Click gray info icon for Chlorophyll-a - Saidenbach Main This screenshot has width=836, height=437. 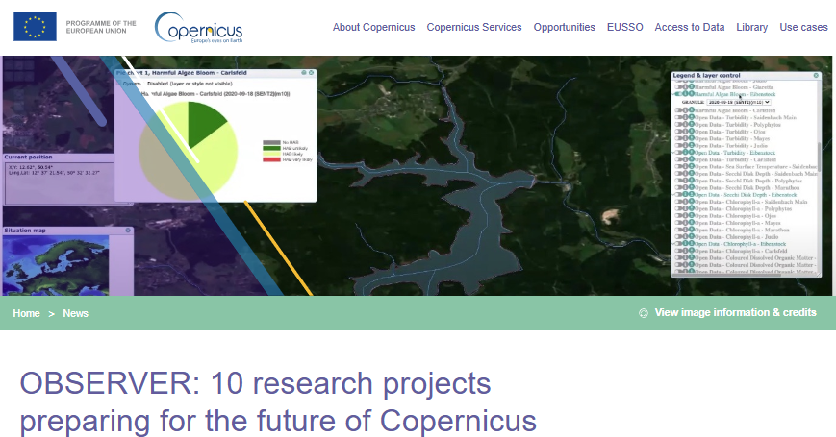(685, 202)
